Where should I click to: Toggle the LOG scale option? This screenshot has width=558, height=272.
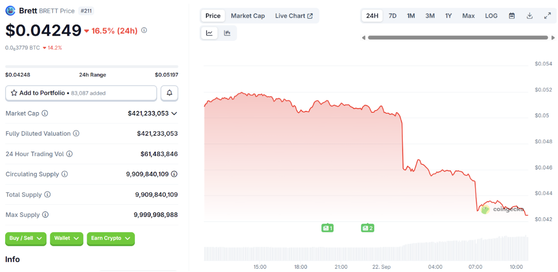point(491,16)
